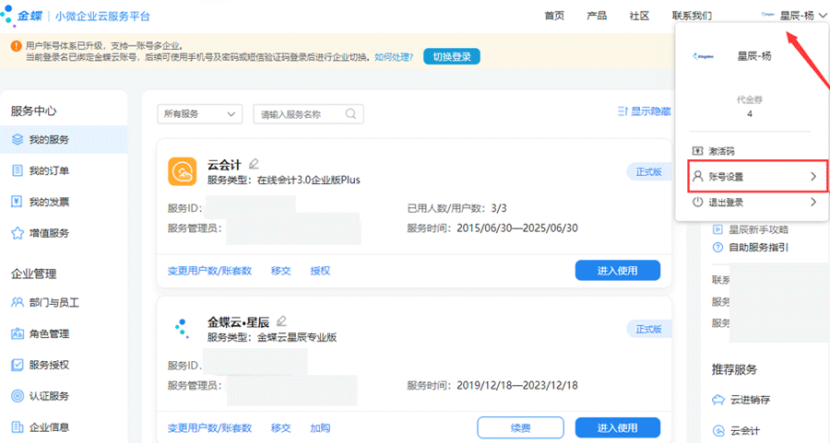Expand the 星辰-杨 user menu arrow
Image resolution: width=830 pixels, height=443 pixels.
[822, 16]
